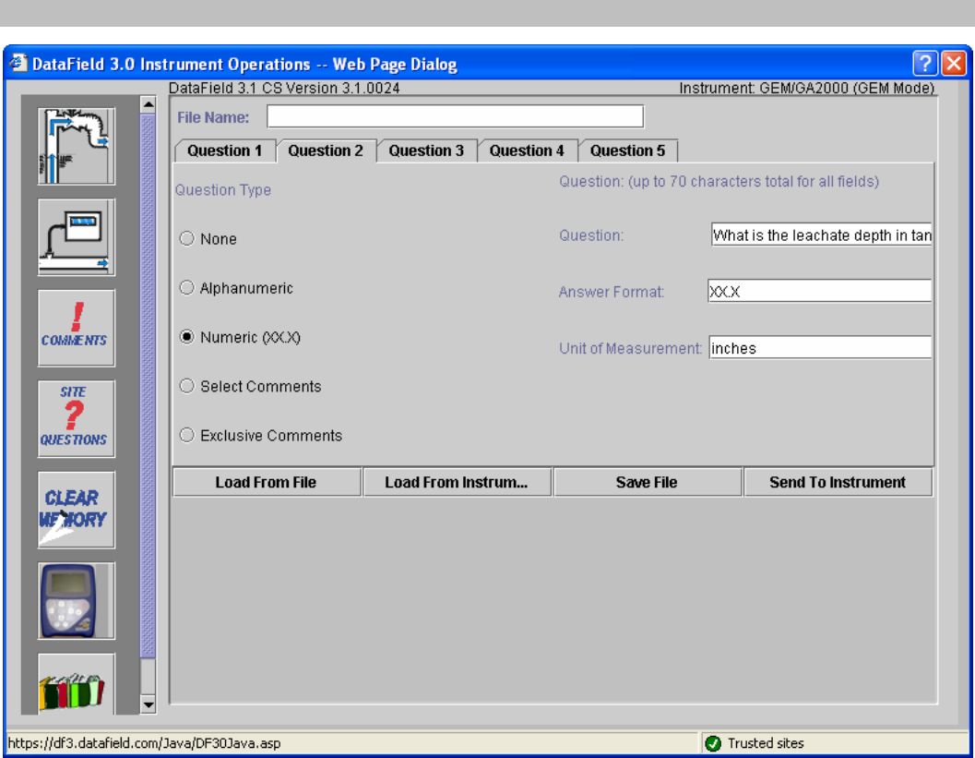The height and width of the screenshot is (758, 975).
Task: Click the Question text field about leachate depth
Action: coord(821,235)
